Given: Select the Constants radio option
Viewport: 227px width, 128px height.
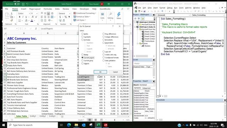Looking at the screenshot, I should point(82,37).
